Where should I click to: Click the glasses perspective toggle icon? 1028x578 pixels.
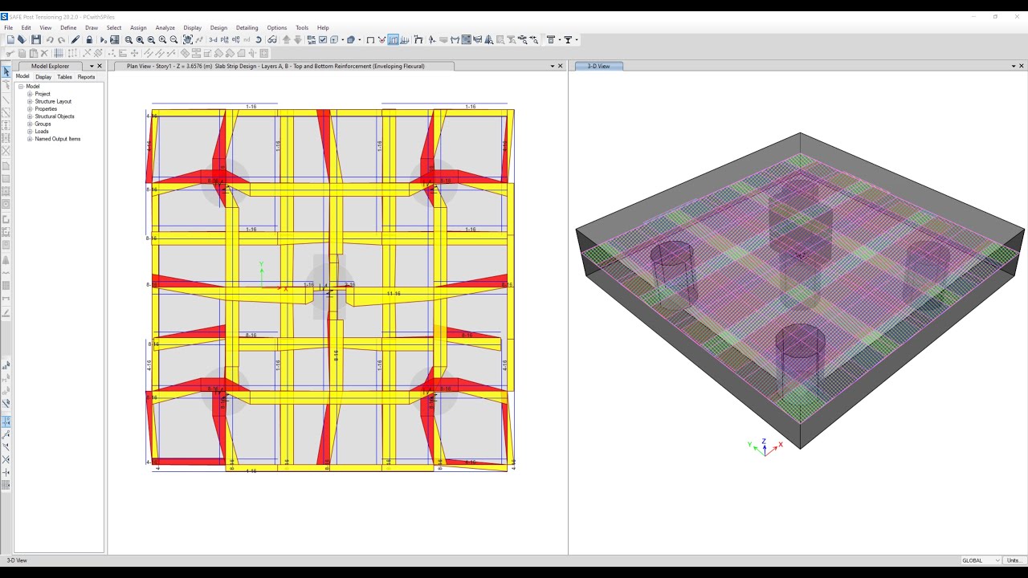coord(271,39)
